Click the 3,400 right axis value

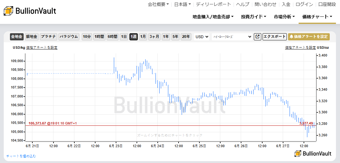323,56
